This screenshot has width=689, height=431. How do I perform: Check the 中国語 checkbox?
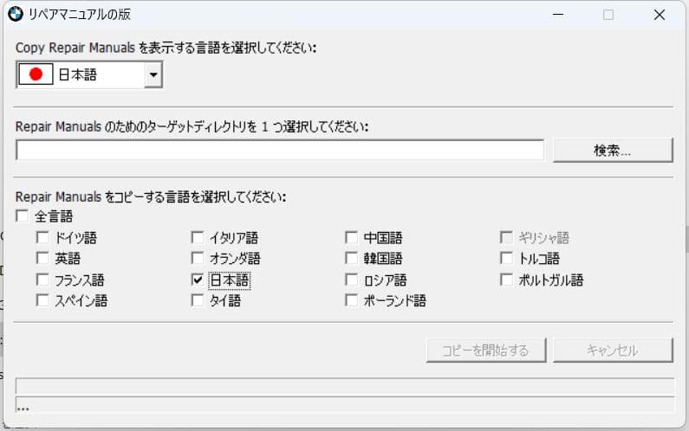(x=351, y=237)
